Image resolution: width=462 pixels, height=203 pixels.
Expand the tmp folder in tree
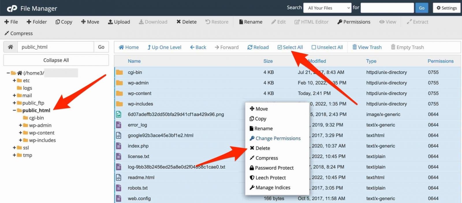[14, 155]
